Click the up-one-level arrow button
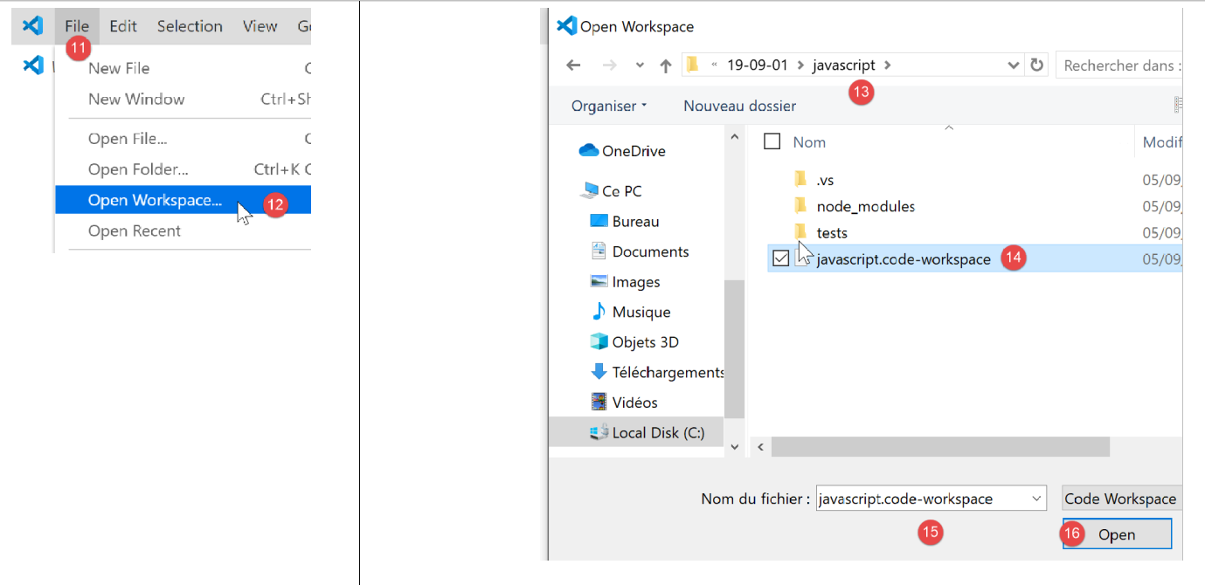The image size is (1205, 585). tap(666, 65)
